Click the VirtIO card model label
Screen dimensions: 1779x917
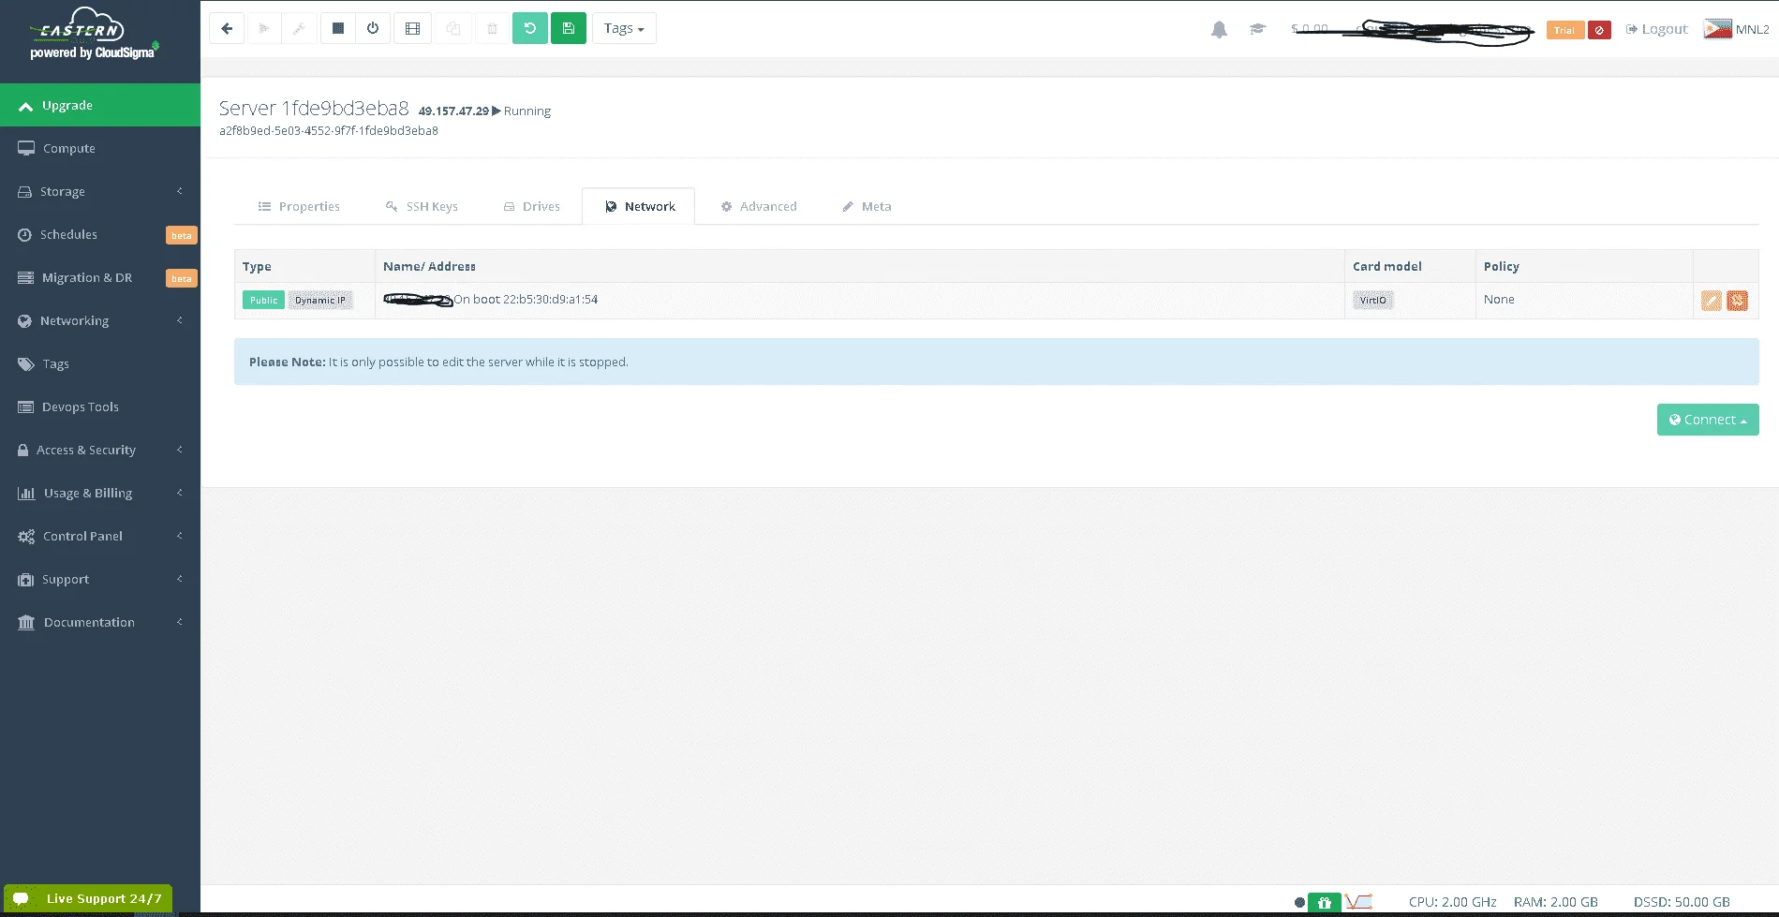(x=1372, y=300)
